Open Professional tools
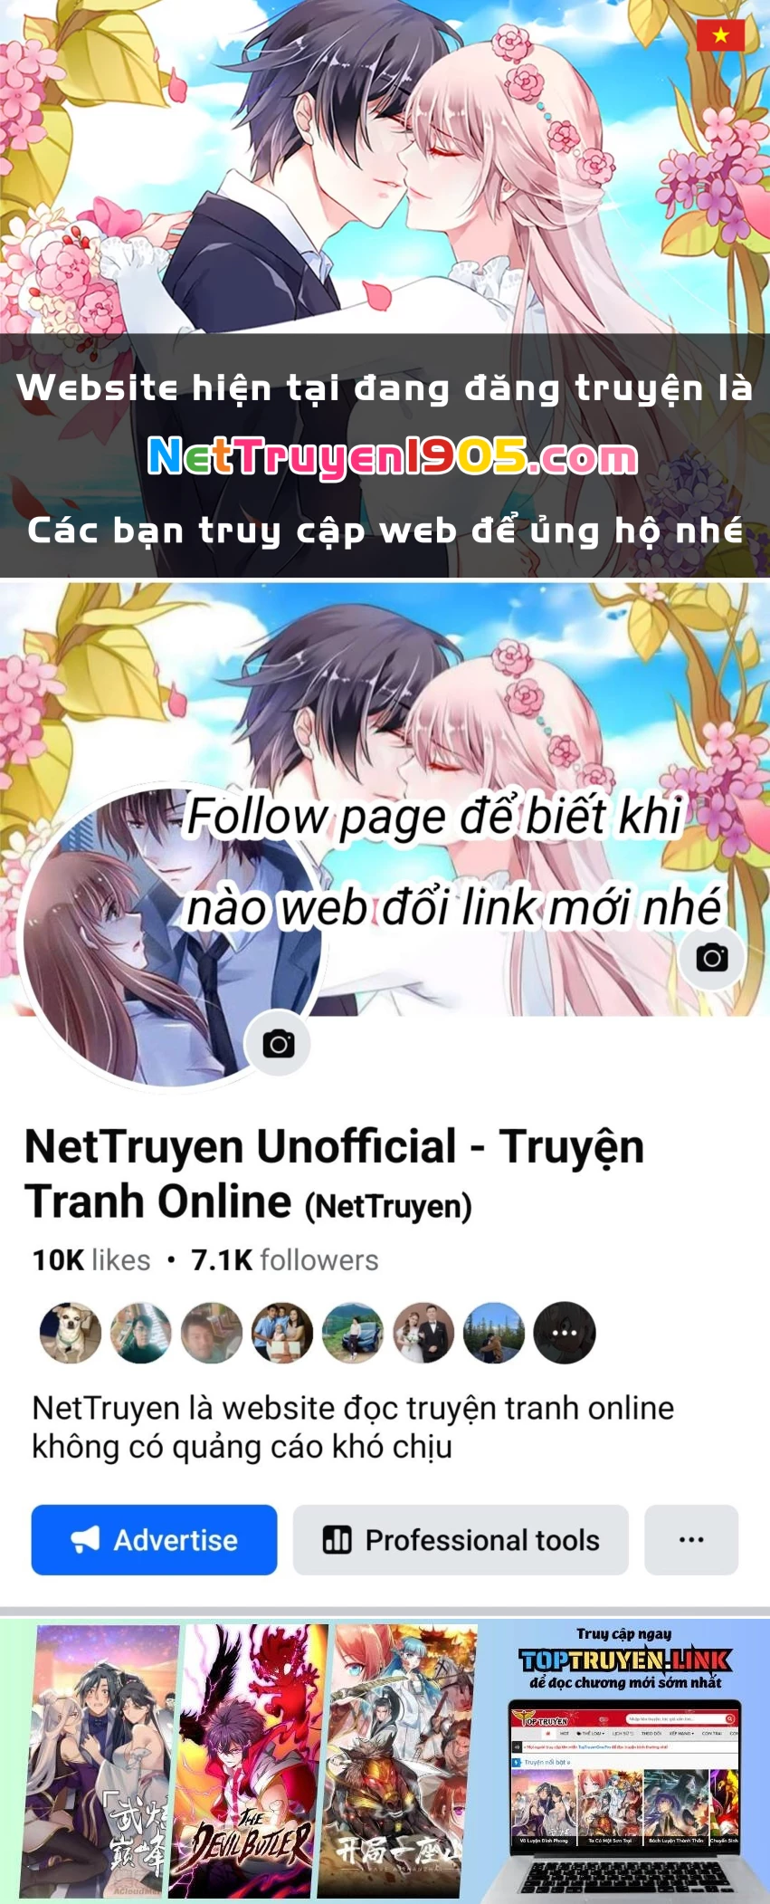The image size is (770, 1904). pyautogui.click(x=461, y=1539)
